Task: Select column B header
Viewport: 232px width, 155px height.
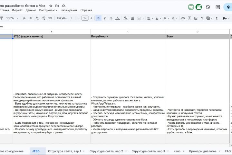Action: (52, 32)
